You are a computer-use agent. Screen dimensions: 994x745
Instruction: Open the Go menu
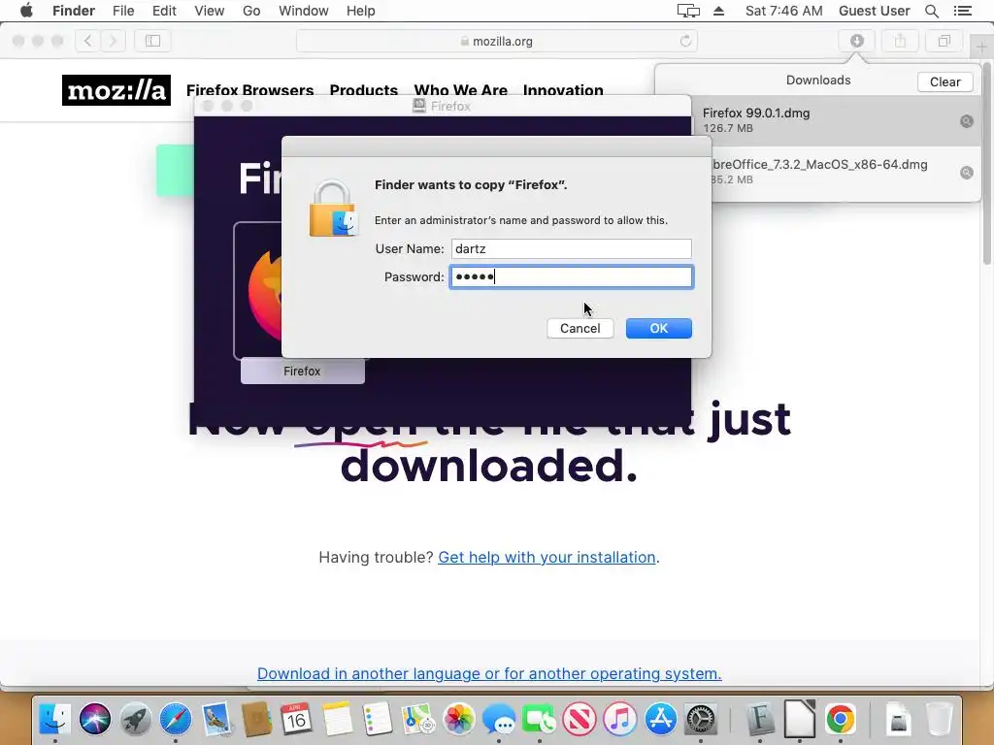click(x=251, y=11)
